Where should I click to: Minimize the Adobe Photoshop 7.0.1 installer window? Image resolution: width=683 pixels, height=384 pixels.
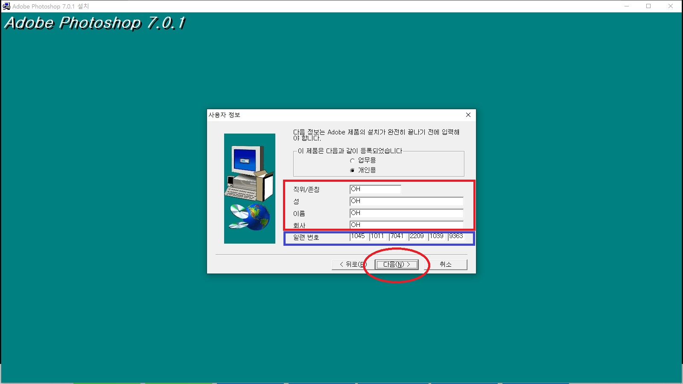coord(626,6)
